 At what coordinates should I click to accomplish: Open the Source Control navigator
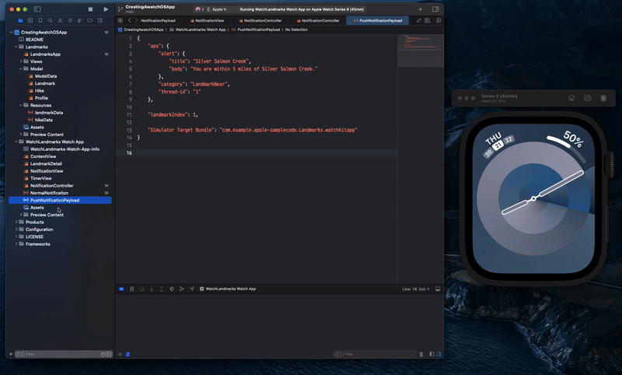[30, 21]
